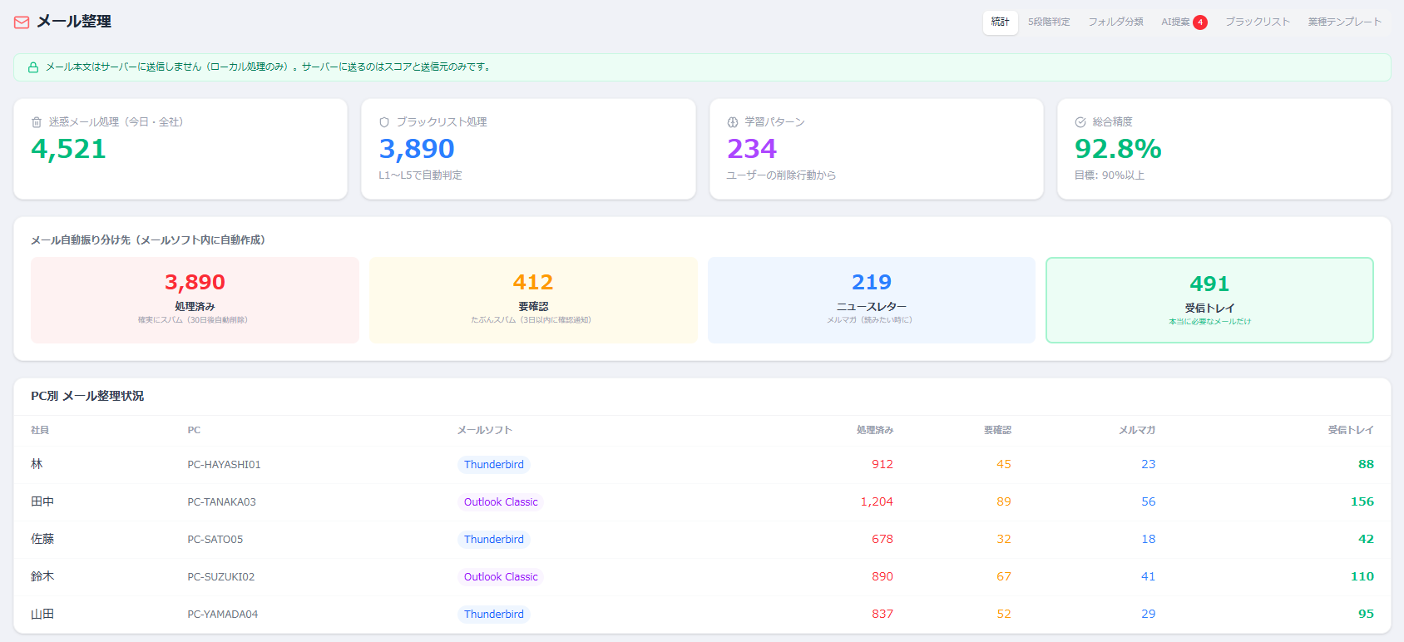Screen dimensions: 1404x642
Task: Click the 社員 column header
Action: (x=40, y=430)
